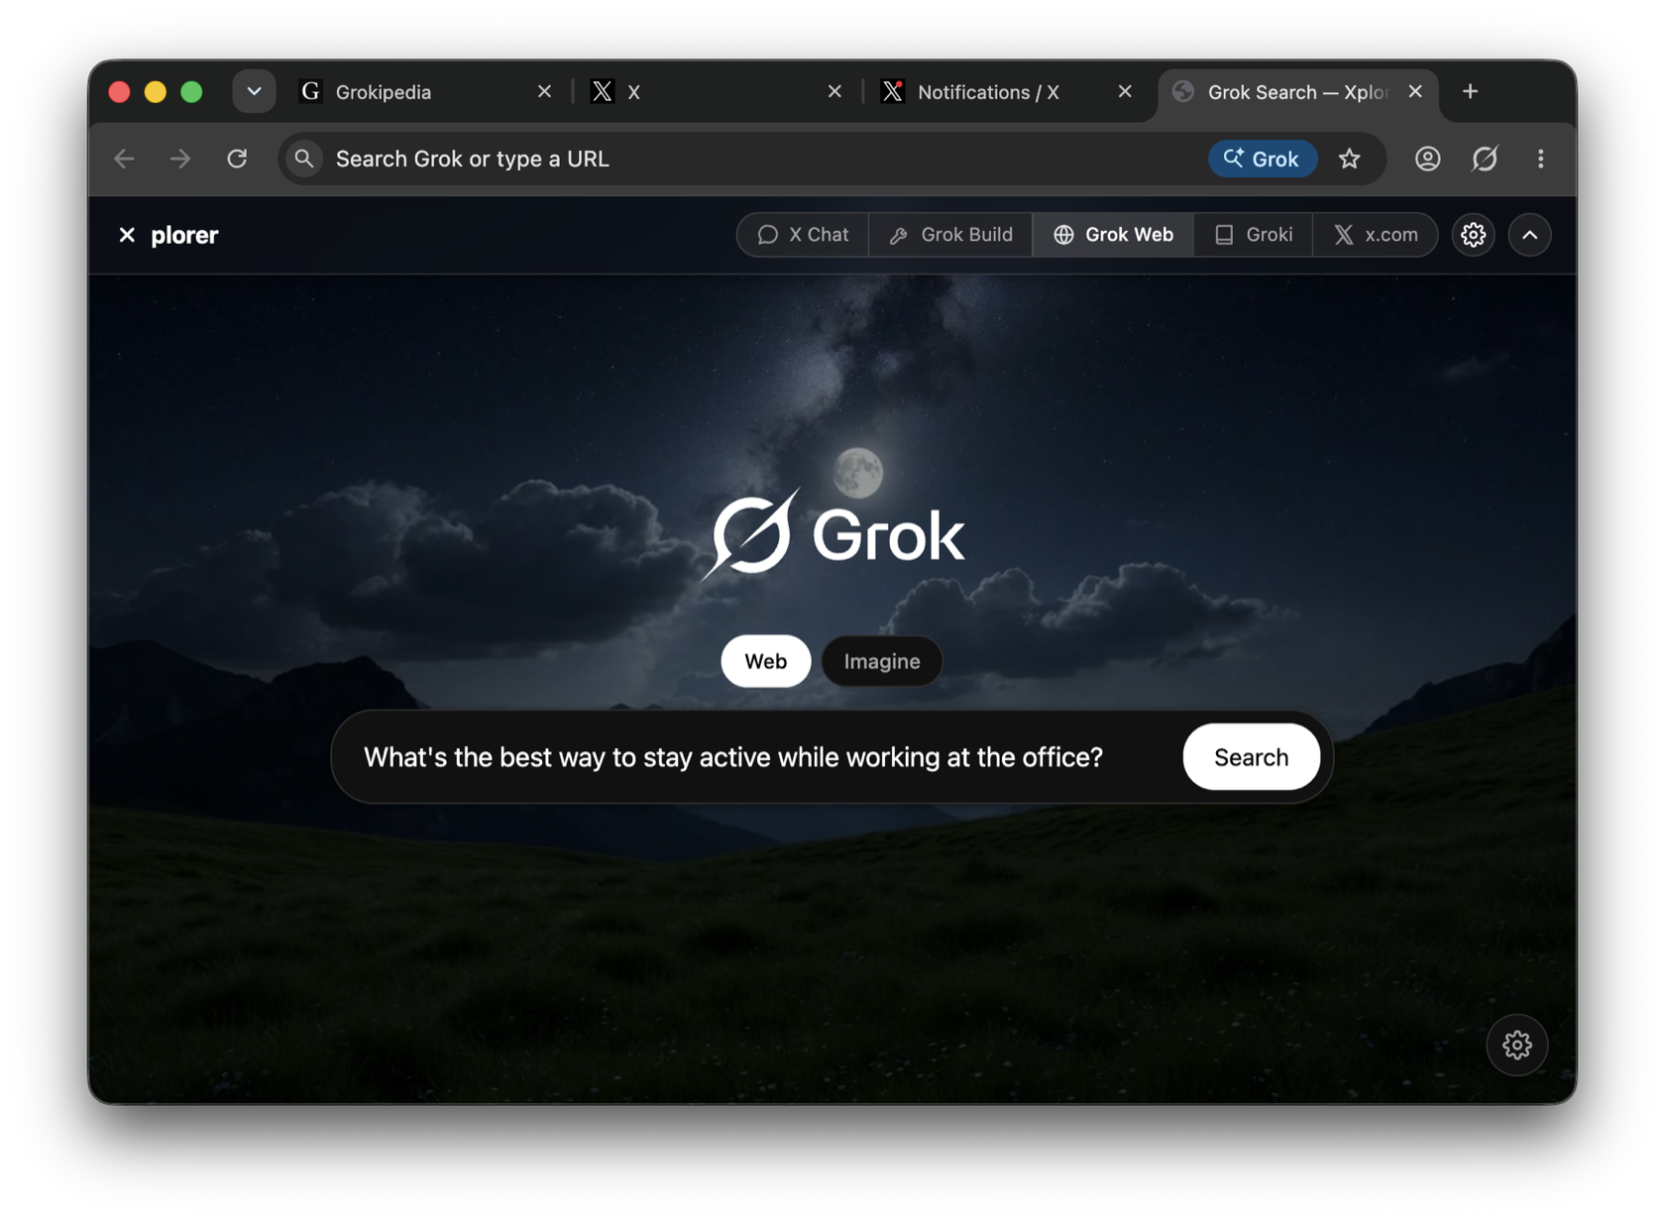Click the white Search button
1665x1221 pixels.
coord(1251,757)
